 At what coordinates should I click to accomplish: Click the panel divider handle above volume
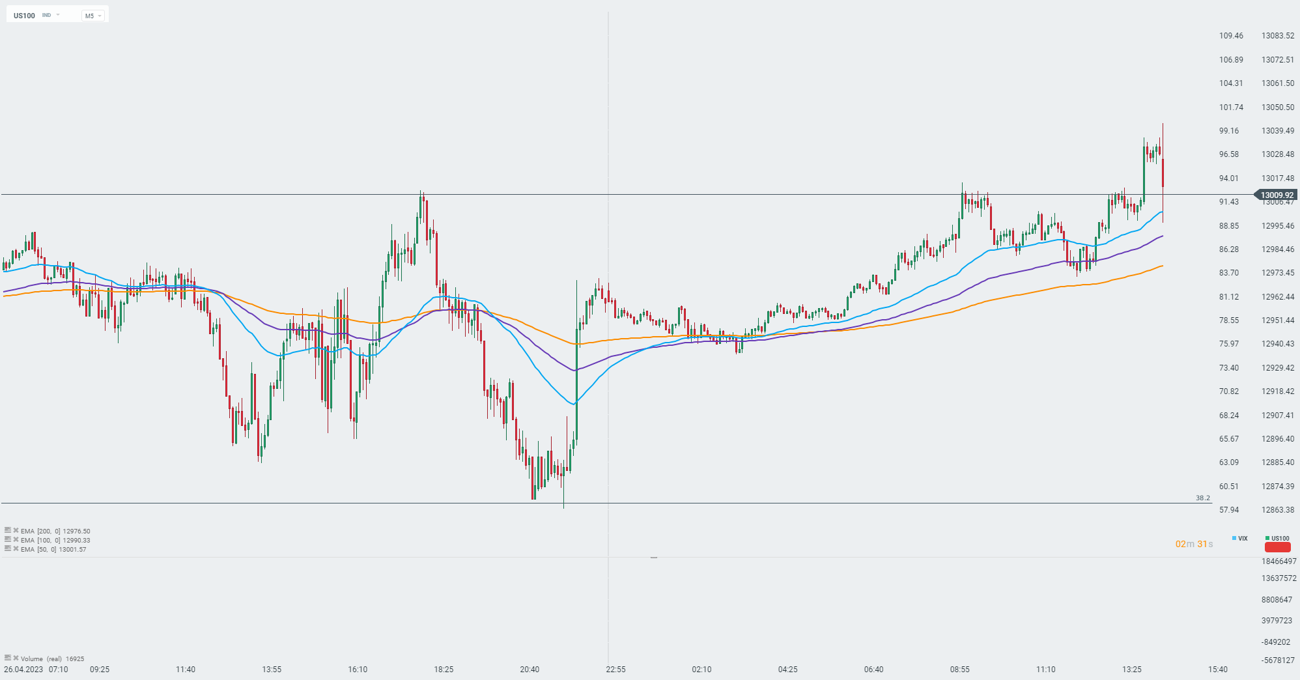tap(654, 558)
